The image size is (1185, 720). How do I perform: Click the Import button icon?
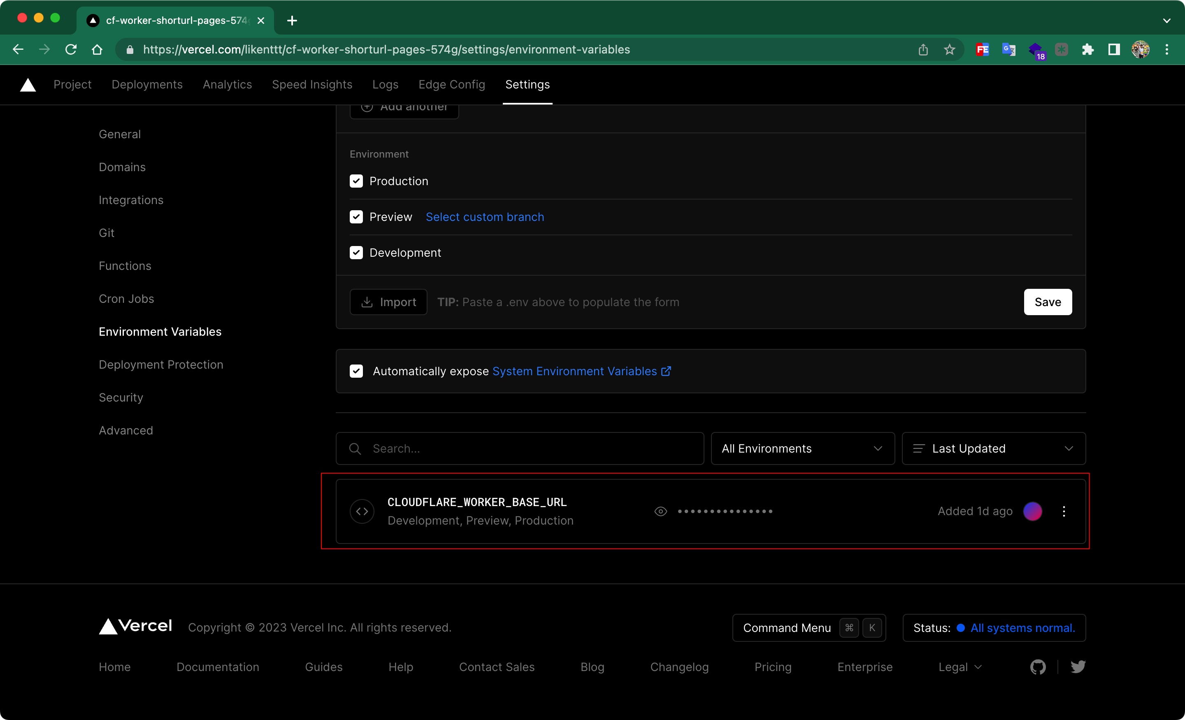(366, 302)
